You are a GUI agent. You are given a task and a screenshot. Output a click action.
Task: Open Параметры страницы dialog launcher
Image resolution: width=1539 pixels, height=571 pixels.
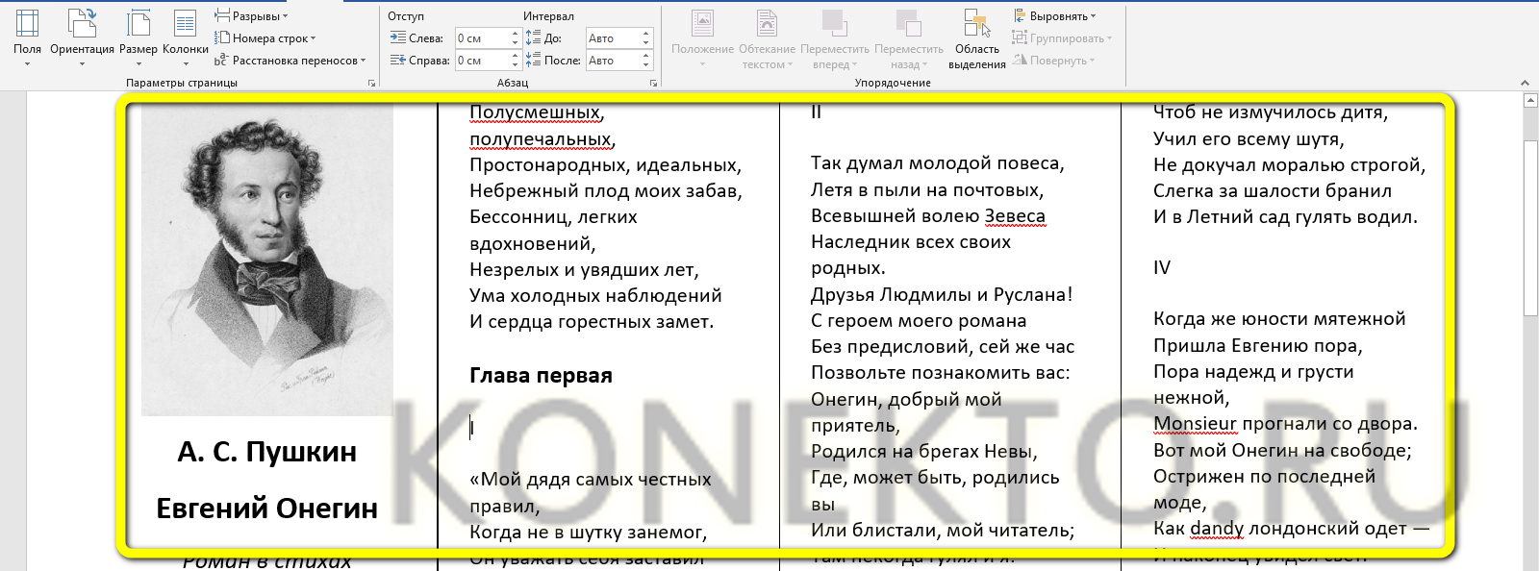click(x=371, y=84)
